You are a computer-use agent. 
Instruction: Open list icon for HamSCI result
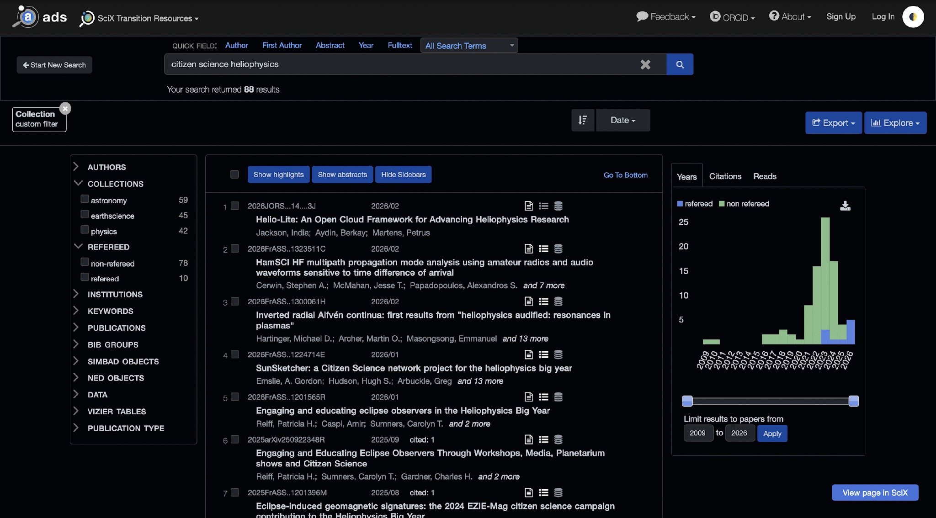(543, 249)
